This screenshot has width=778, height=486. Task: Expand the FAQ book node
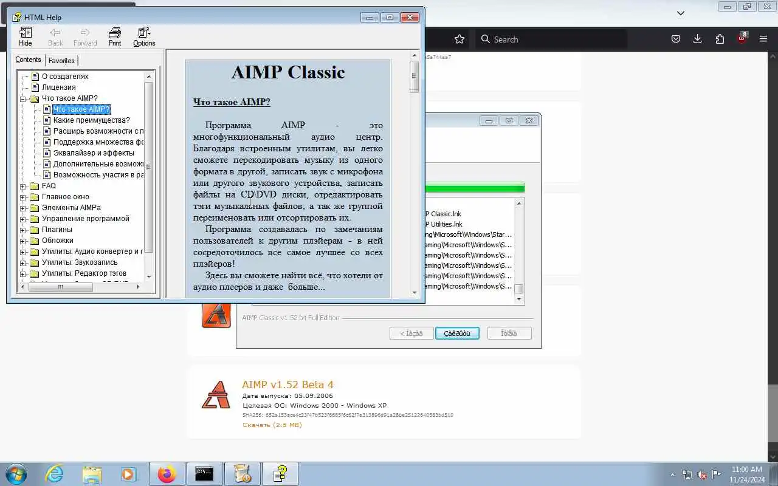[23, 186]
